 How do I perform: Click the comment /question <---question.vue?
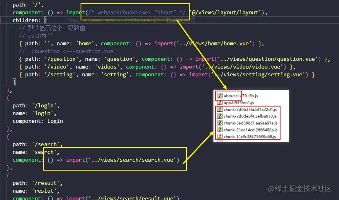tap(66, 51)
